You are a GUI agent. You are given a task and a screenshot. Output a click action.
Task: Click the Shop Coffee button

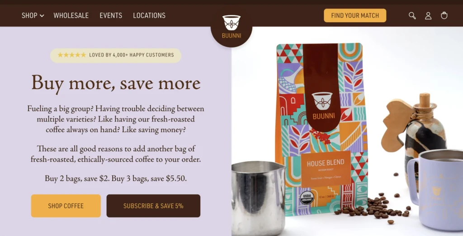(x=66, y=206)
